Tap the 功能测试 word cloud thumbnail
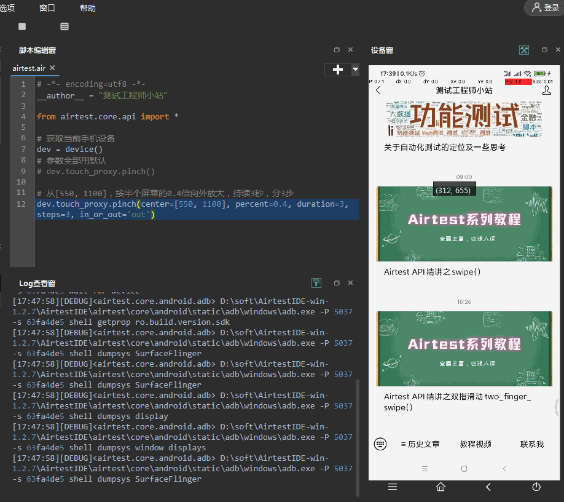This screenshot has height=502, width=564. pos(464,119)
